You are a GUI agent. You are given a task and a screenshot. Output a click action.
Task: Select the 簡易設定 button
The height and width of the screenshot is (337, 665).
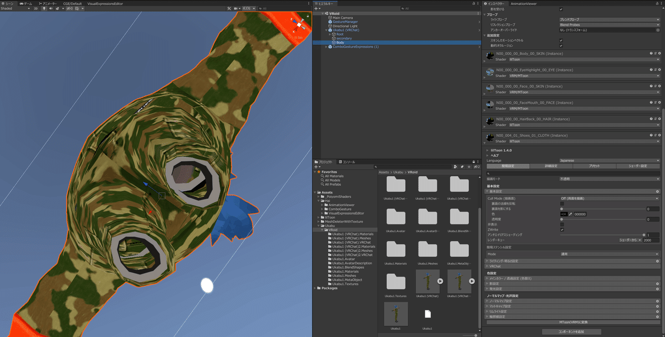[x=508, y=166]
